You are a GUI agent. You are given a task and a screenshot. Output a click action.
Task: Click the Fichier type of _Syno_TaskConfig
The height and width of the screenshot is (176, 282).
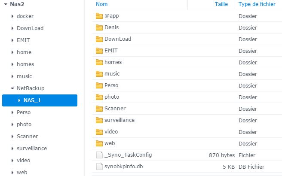247,155
